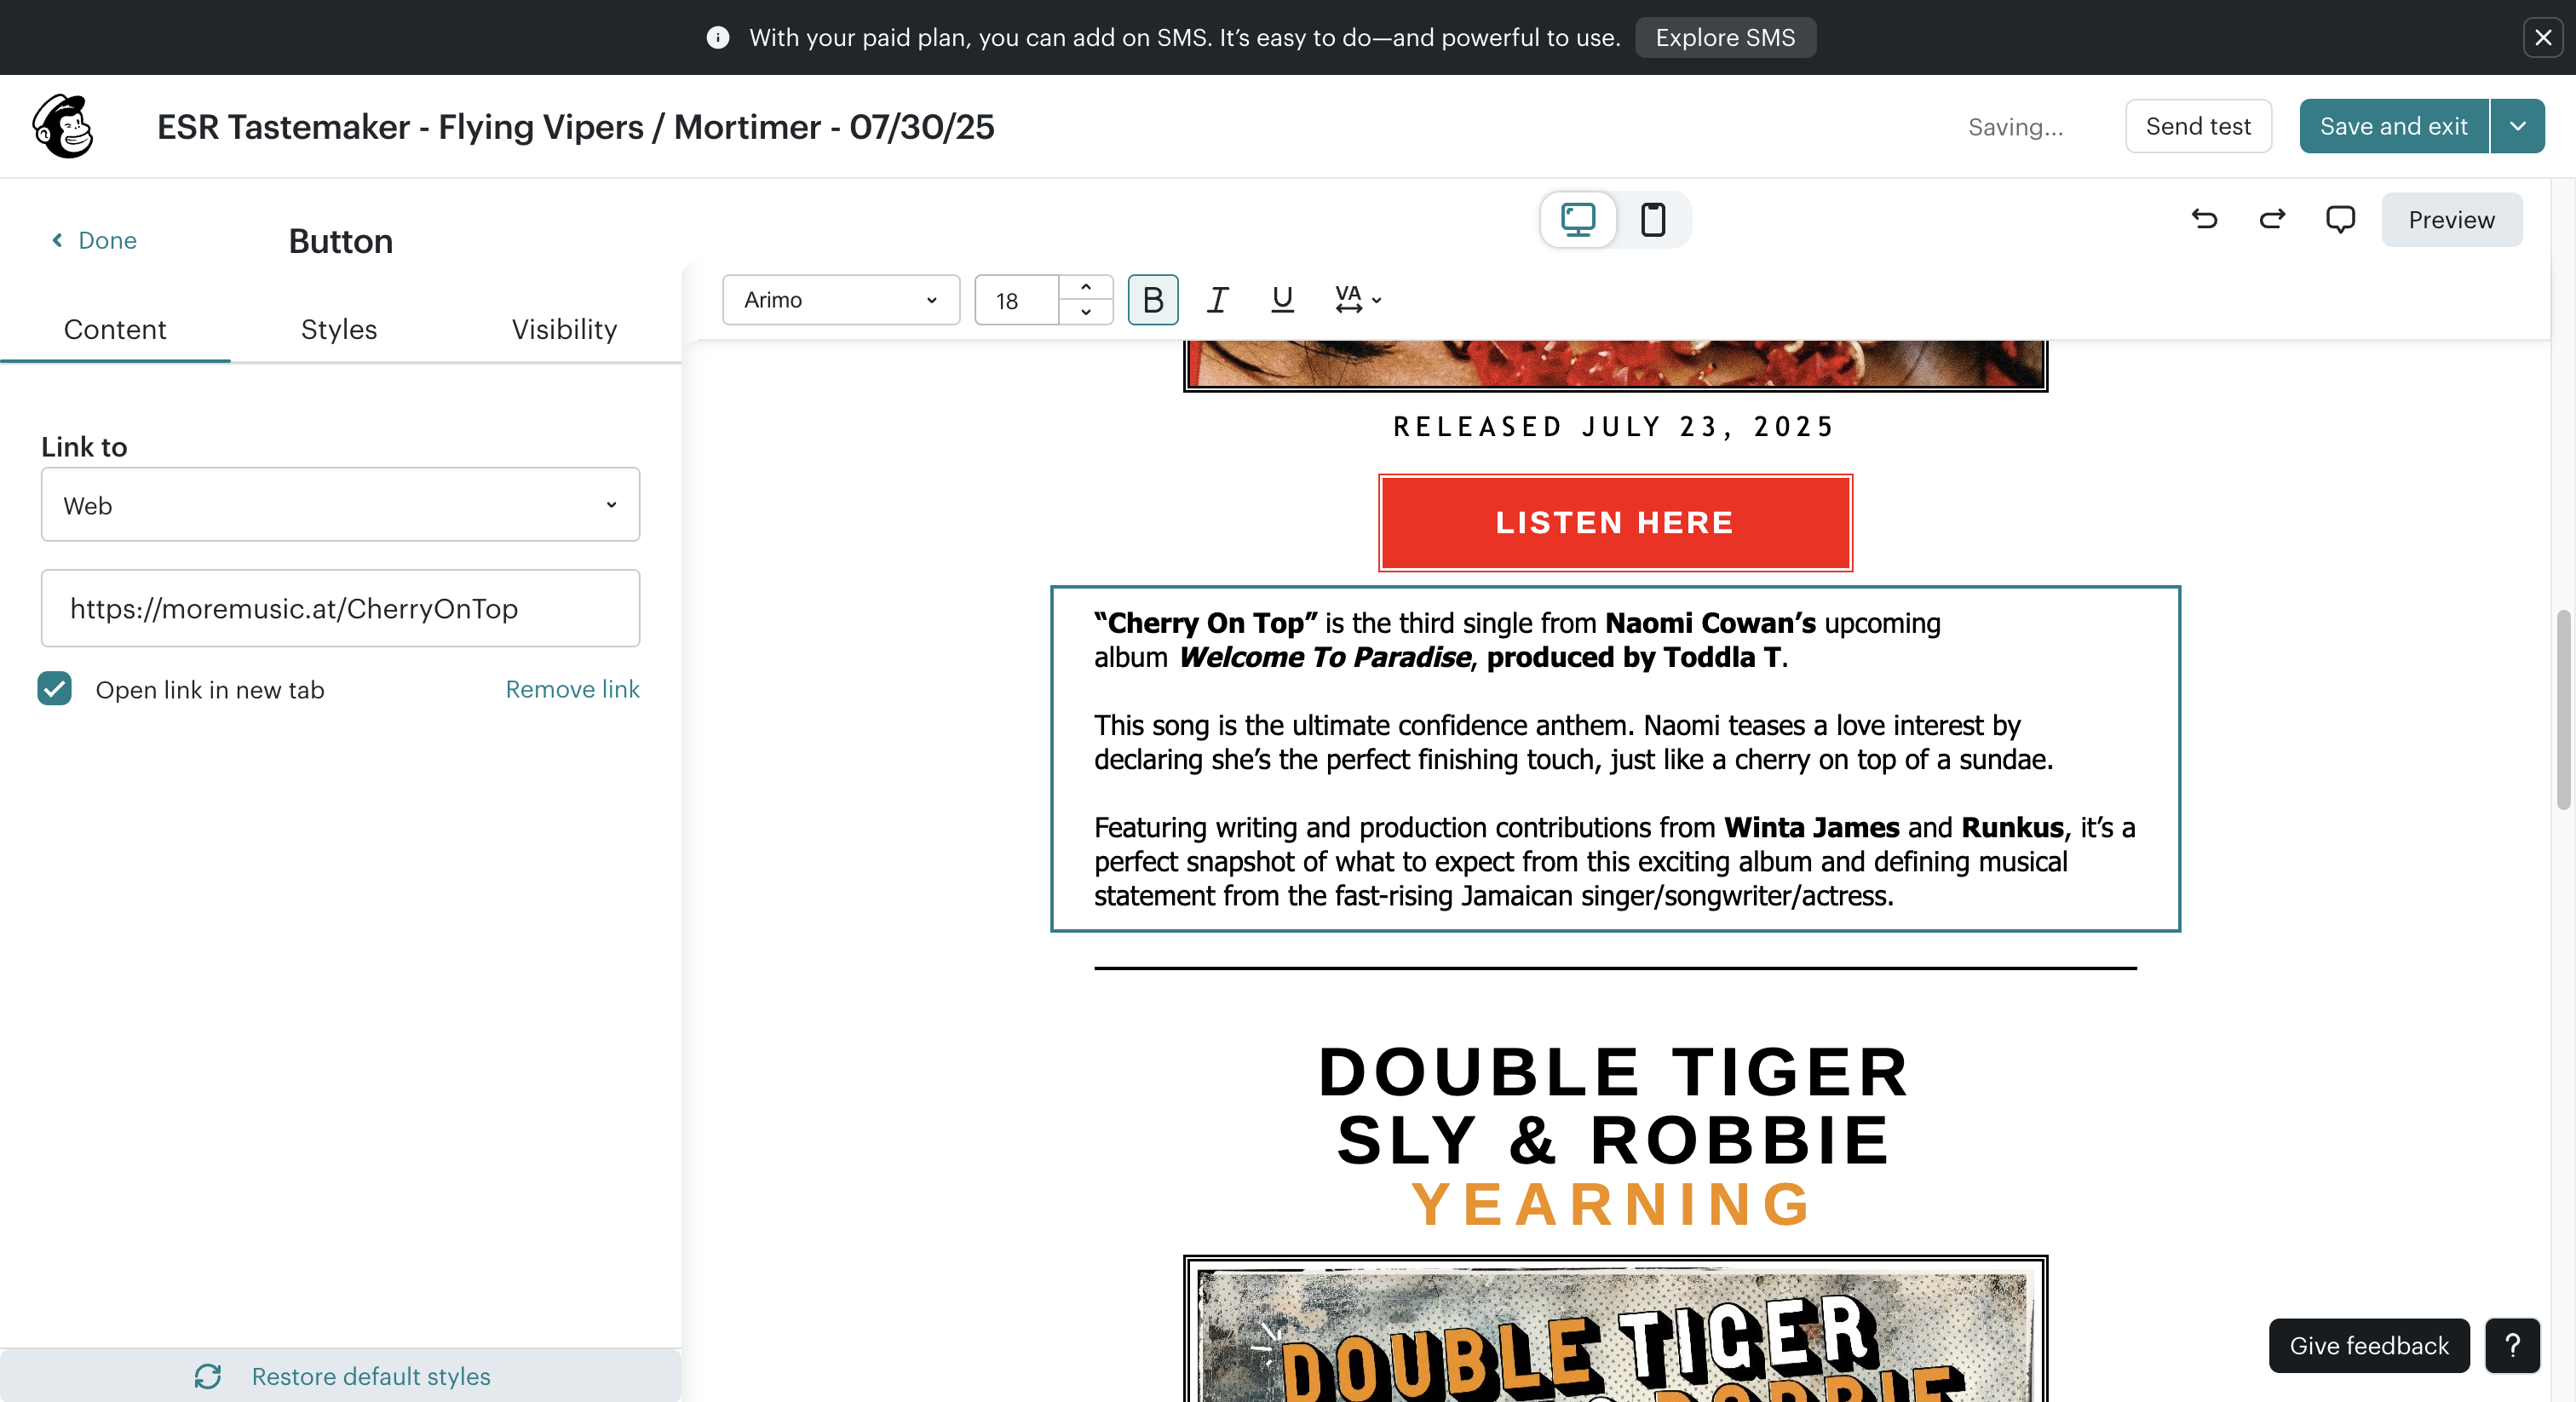Open the comments speech bubble icon

tap(2340, 219)
